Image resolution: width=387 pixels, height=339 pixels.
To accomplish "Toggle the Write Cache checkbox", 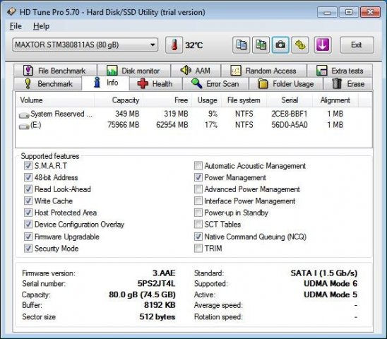I will click(28, 201).
